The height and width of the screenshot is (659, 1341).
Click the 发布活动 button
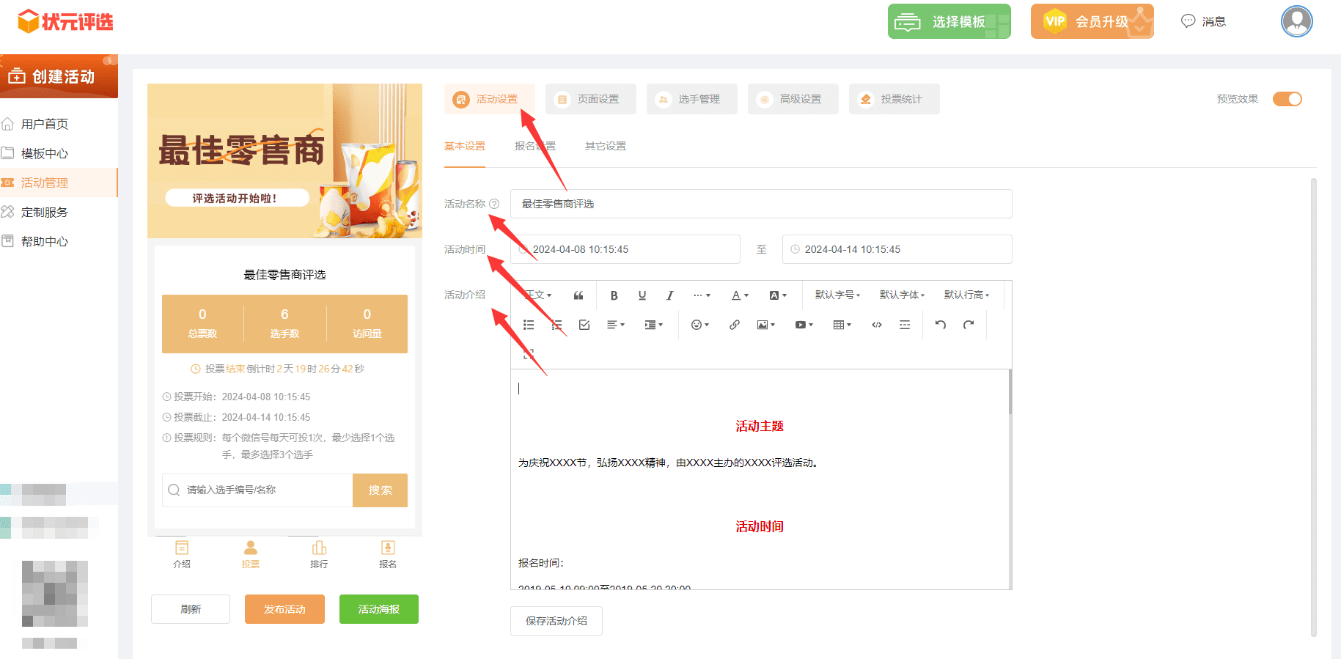point(284,609)
